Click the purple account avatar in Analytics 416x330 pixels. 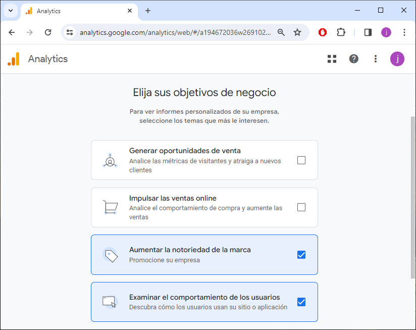397,59
